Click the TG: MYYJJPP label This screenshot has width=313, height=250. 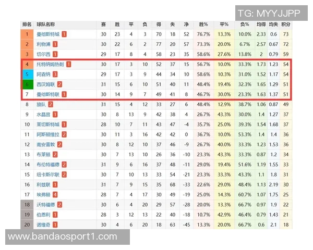[268, 12]
